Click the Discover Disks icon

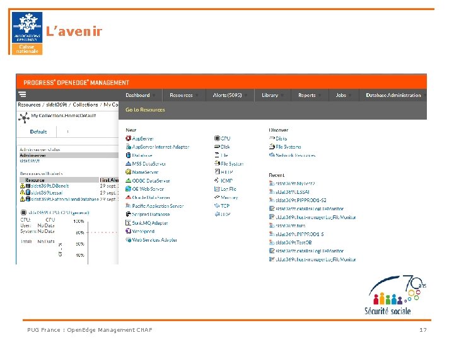[x=272, y=138]
